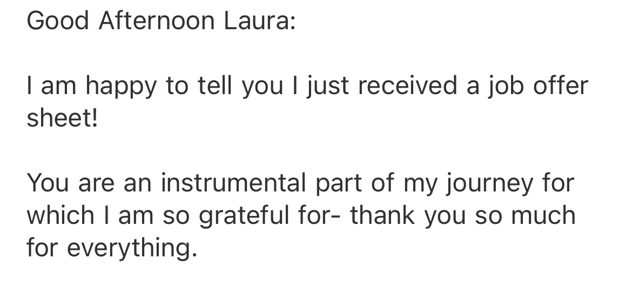The height and width of the screenshot is (285, 632).
Task: Click the word 'Afternoon' in the greeting
Action: tap(157, 20)
